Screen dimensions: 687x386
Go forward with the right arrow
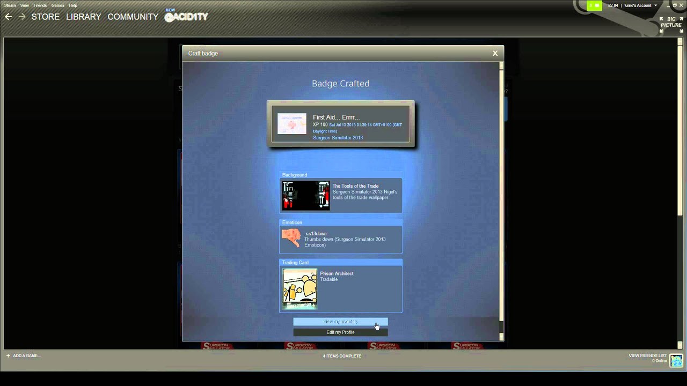pos(22,17)
